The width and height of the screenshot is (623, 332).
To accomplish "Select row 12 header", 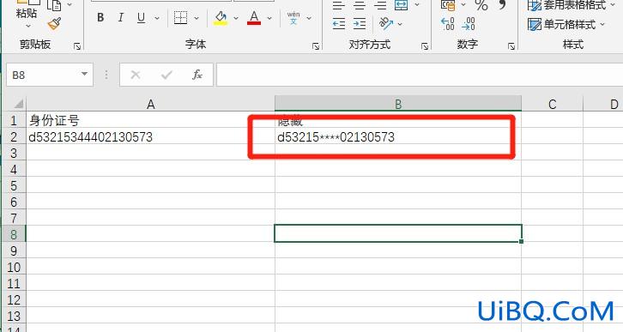I will [14, 300].
